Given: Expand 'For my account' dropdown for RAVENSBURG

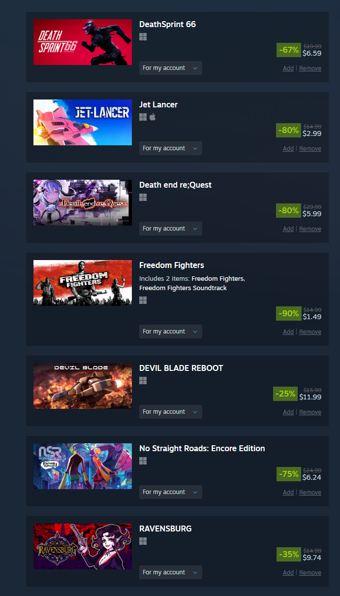Looking at the screenshot, I should pyautogui.click(x=171, y=572).
